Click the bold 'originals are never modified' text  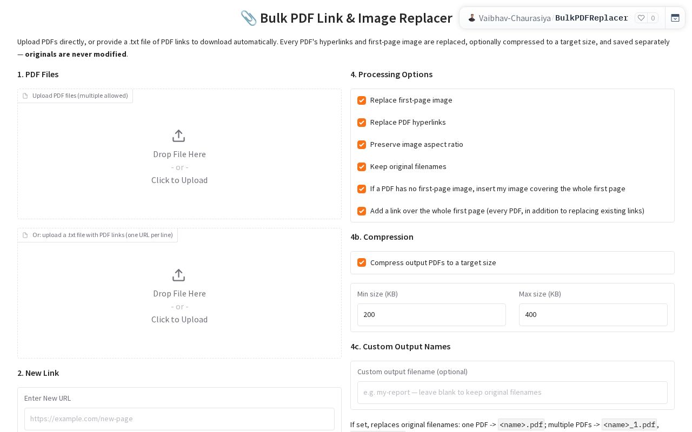pos(76,54)
